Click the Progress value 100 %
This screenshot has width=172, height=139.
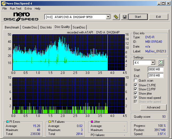162,126
